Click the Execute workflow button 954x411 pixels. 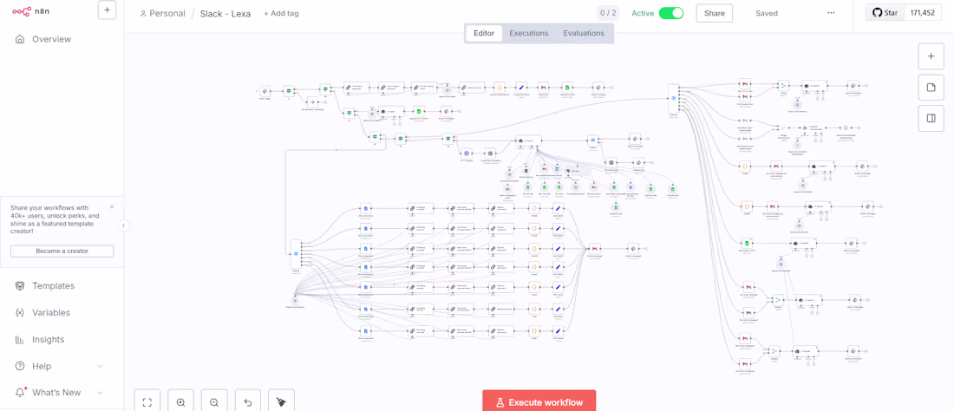[539, 401]
